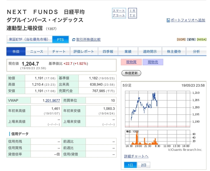Open the チャート tab
The image size is (210, 171).
(59, 51)
